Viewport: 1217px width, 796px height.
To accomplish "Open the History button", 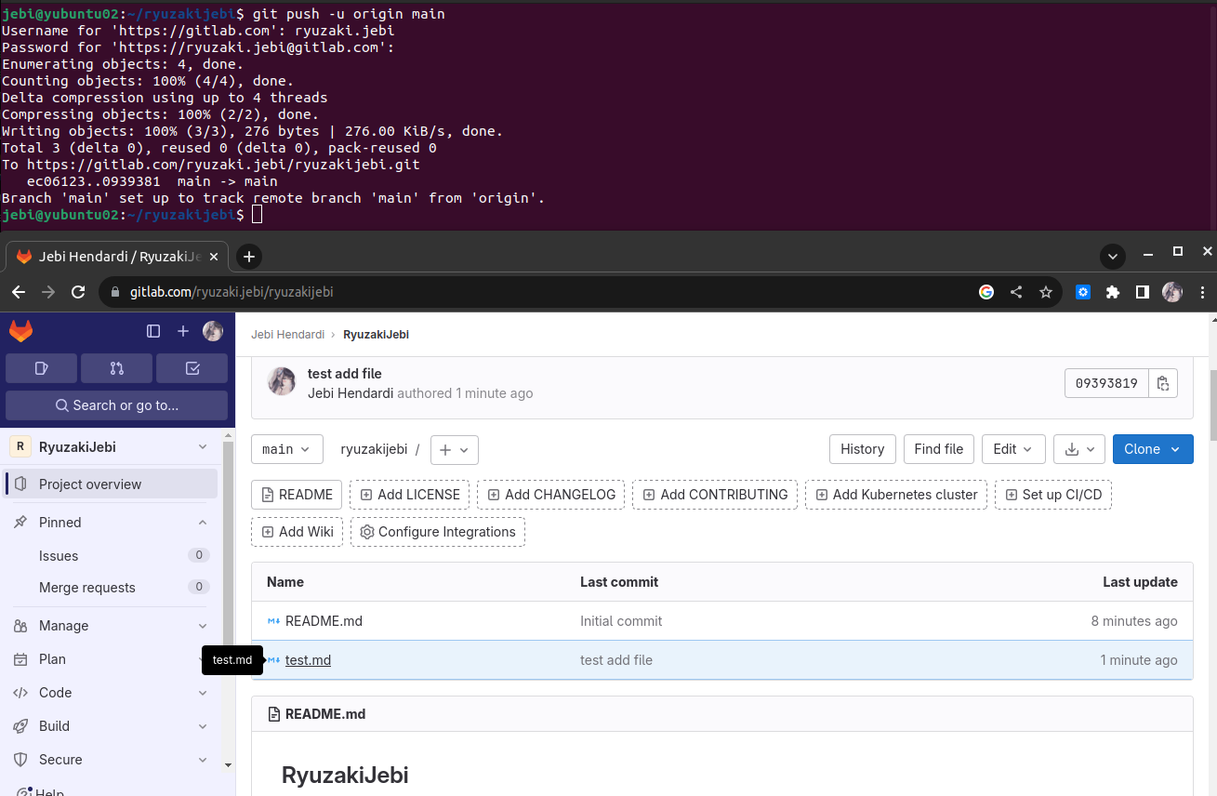I will click(x=862, y=449).
